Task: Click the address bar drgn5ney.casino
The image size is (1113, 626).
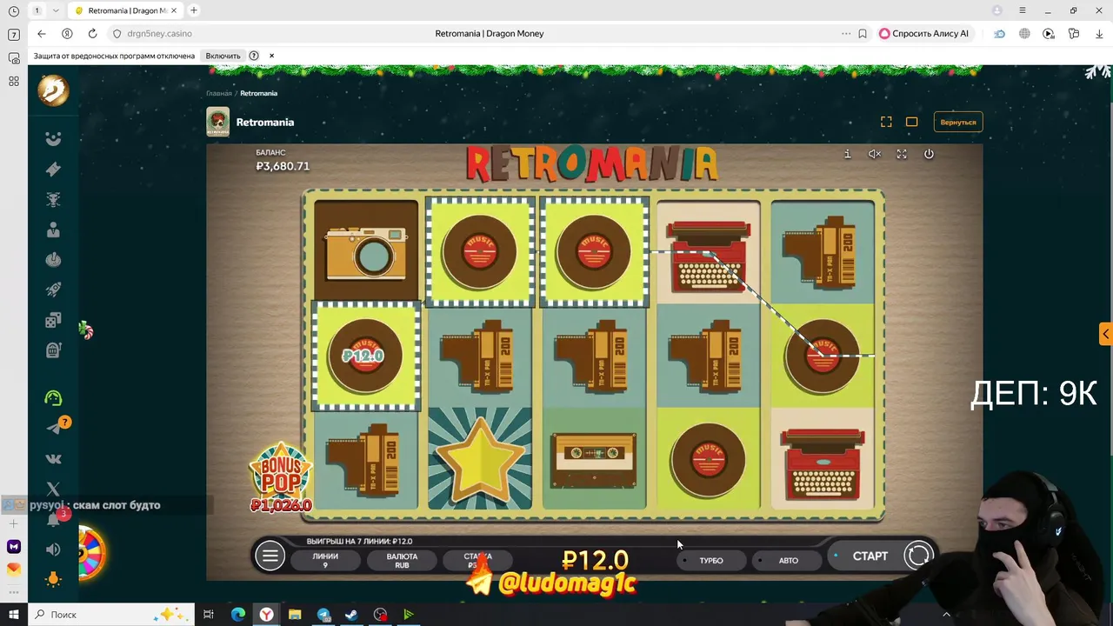Action: 159,33
